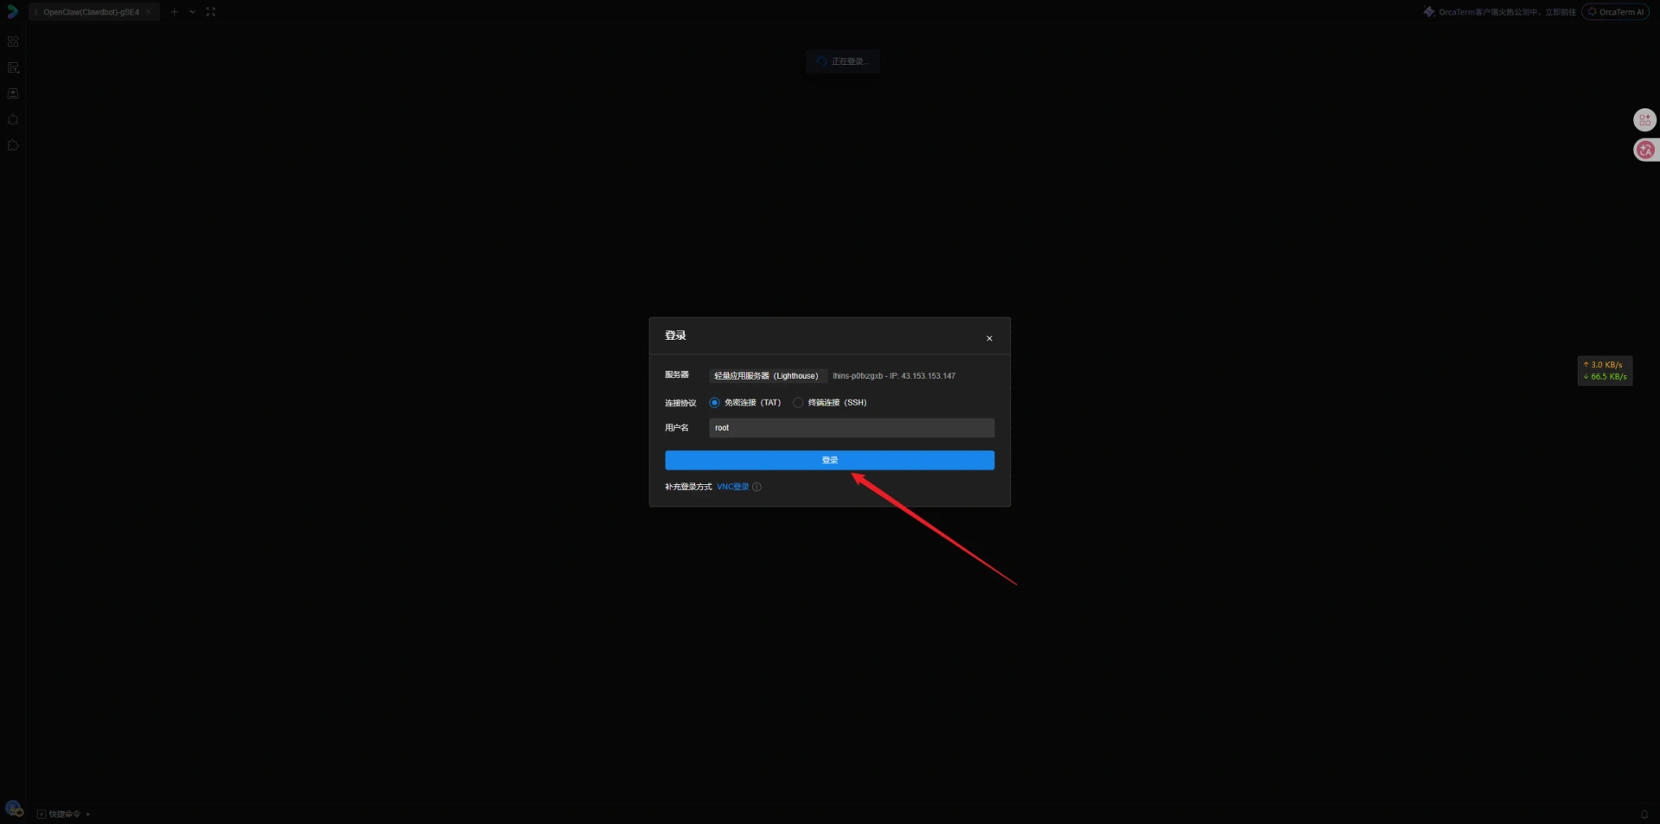Select 终端连接 (SSH) radio option

[x=798, y=403]
